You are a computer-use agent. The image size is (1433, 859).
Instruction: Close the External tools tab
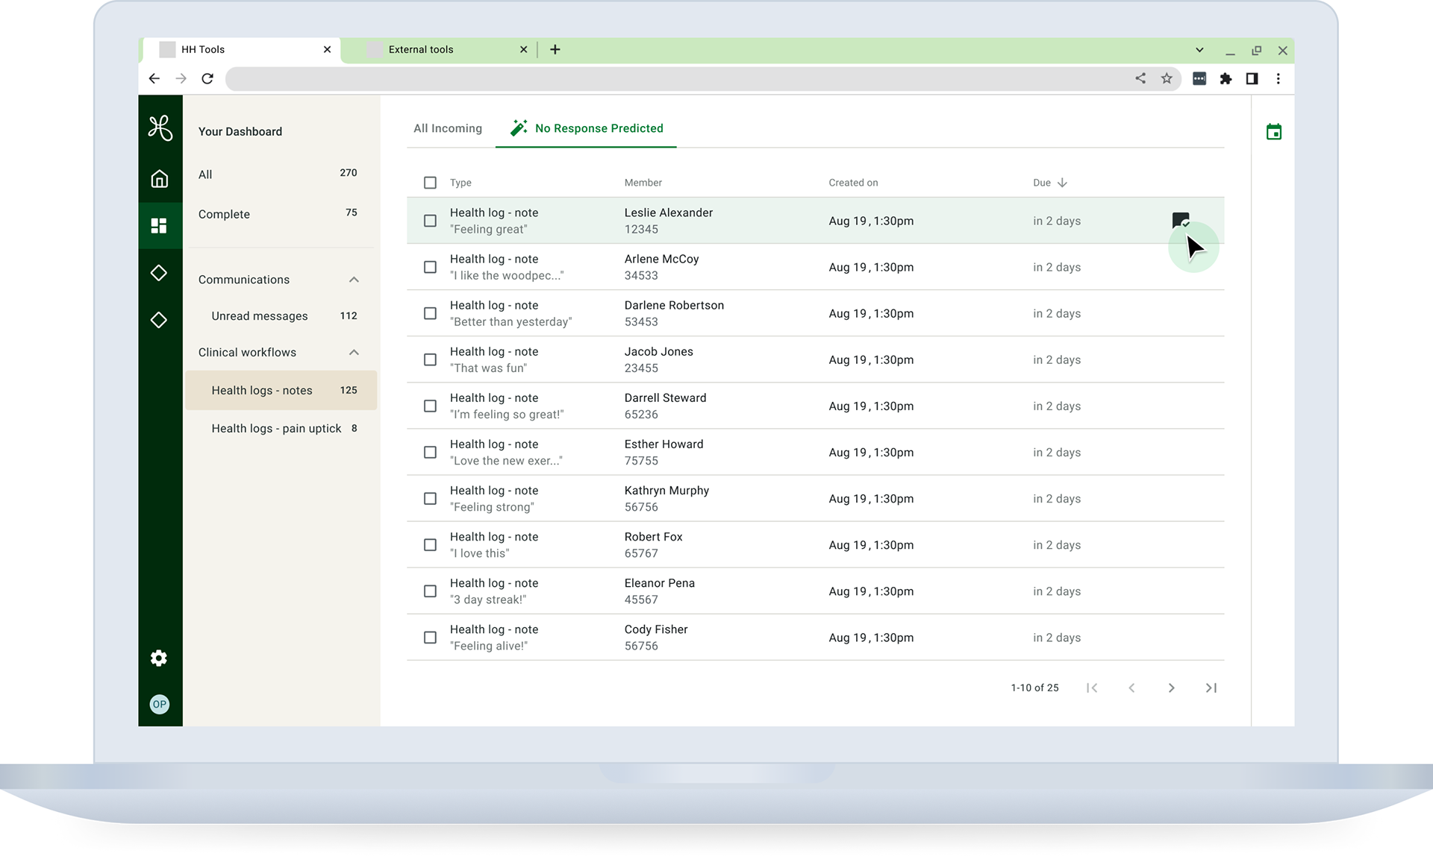[x=524, y=49]
